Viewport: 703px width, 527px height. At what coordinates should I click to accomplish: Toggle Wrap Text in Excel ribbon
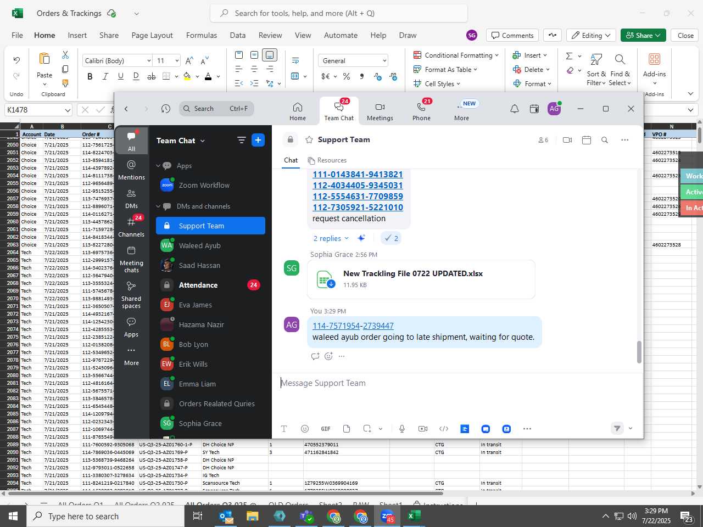coord(295,60)
